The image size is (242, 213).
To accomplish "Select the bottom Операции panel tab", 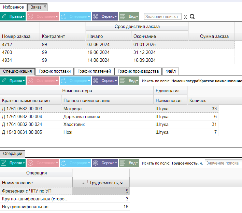I will click(13, 154).
